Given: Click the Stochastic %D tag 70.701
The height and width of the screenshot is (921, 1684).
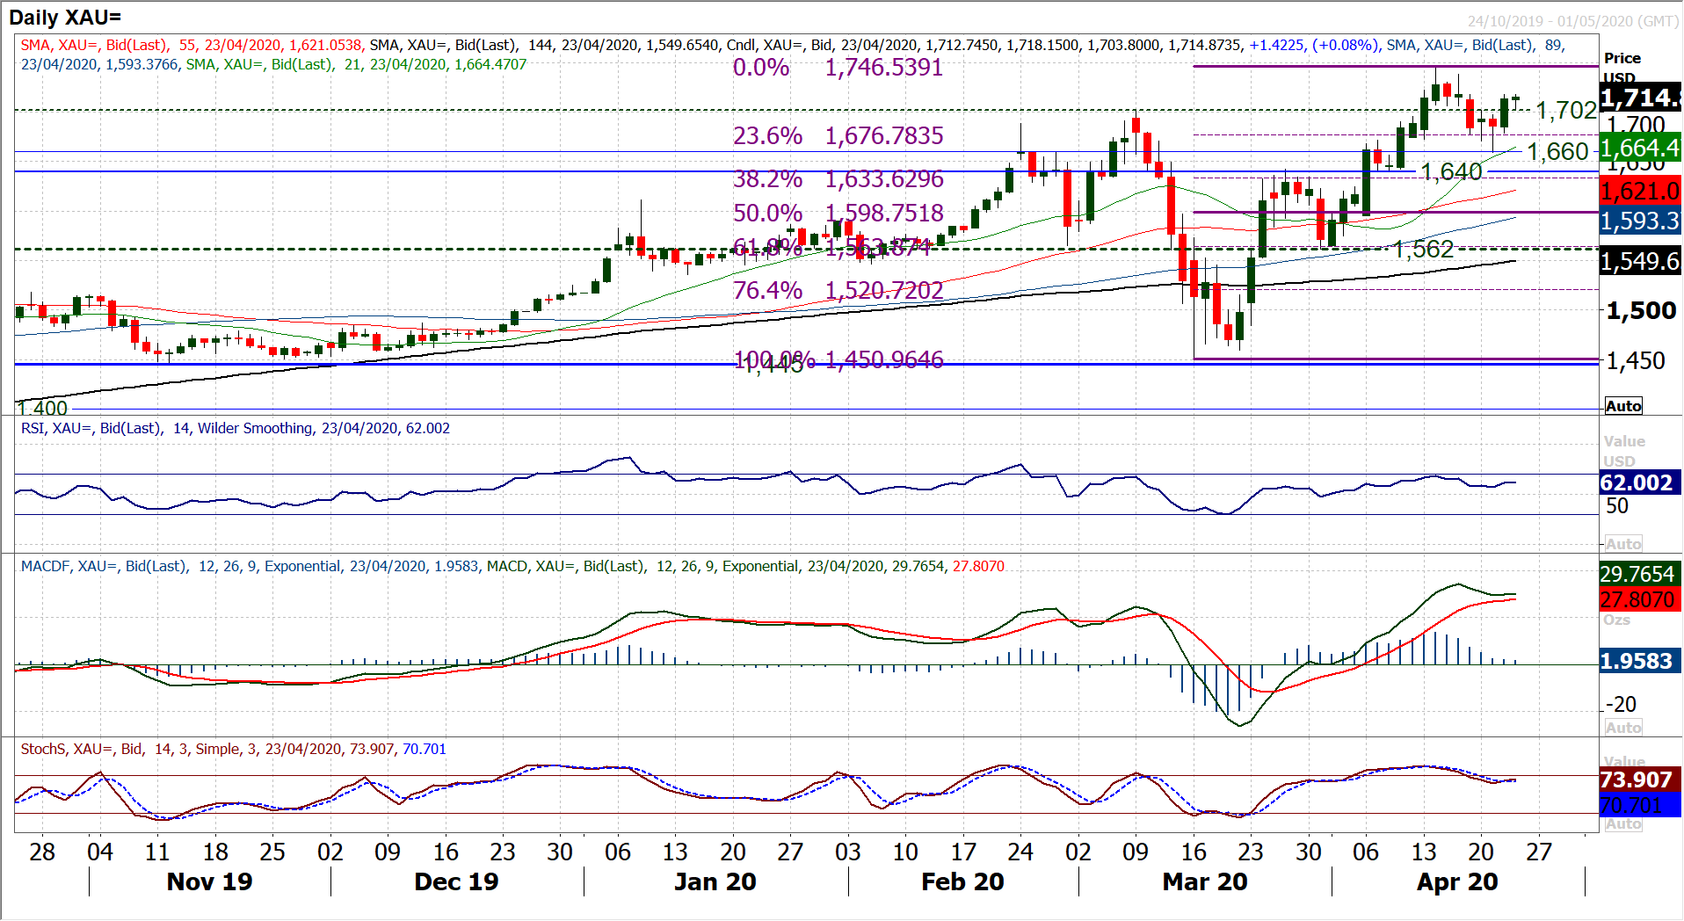Looking at the screenshot, I should coord(1640,805).
